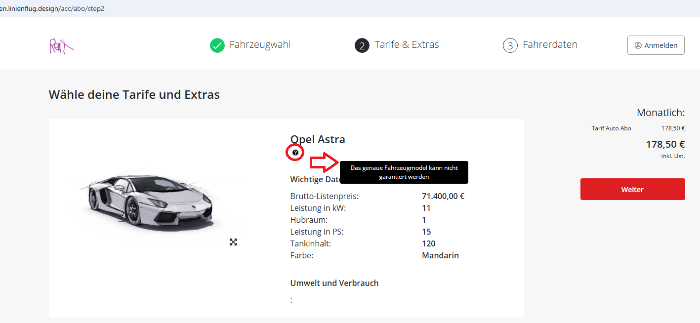This screenshot has height=323, width=700.
Task: Click the Brutto-Listenpreis value 71.400,00 €
Action: pyautogui.click(x=443, y=196)
